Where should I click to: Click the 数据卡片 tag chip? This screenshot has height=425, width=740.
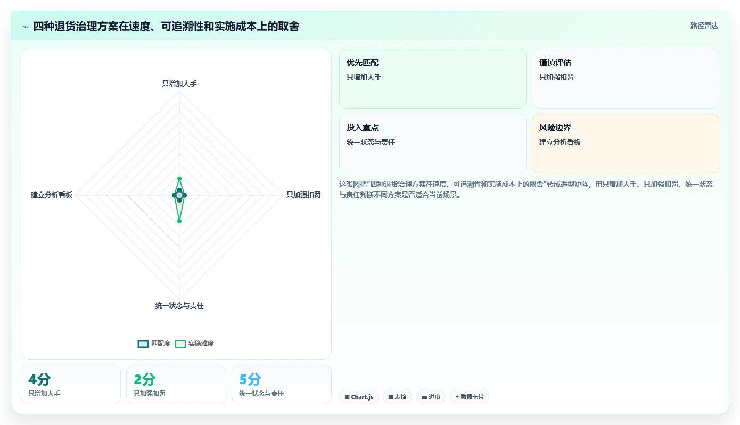470,397
